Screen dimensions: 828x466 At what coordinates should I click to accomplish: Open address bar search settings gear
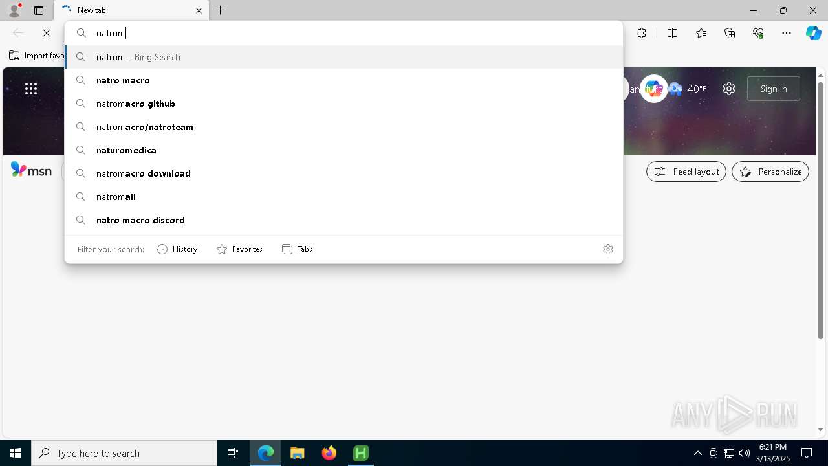point(608,249)
